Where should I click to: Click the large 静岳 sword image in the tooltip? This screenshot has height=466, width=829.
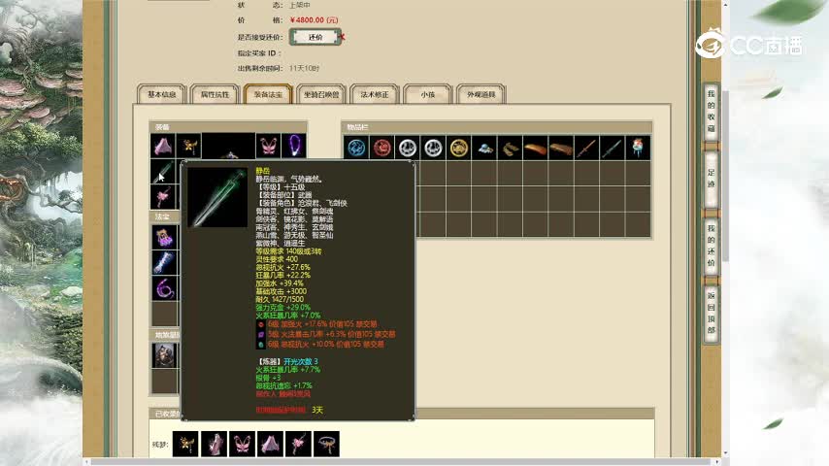click(x=217, y=197)
